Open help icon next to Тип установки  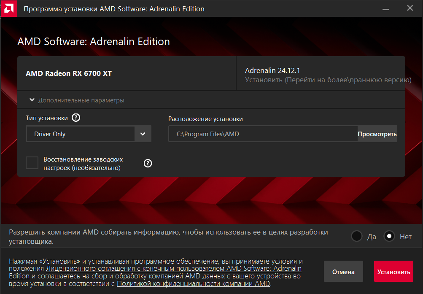tap(76, 118)
